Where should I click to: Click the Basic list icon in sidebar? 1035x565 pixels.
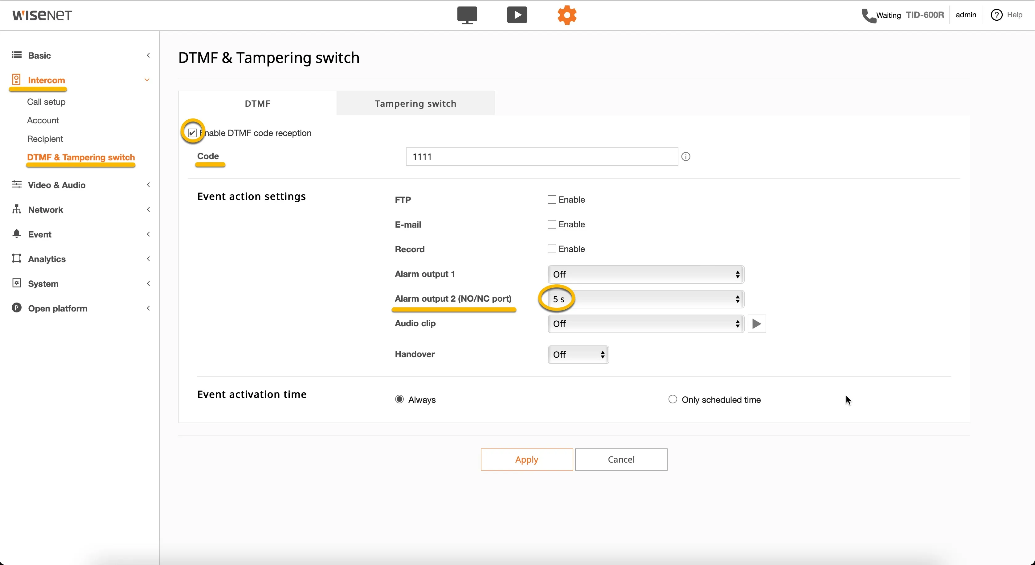[x=16, y=55]
